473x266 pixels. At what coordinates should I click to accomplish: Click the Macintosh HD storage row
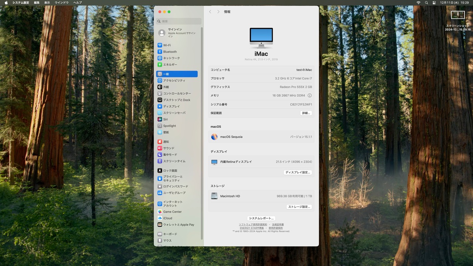(x=261, y=196)
